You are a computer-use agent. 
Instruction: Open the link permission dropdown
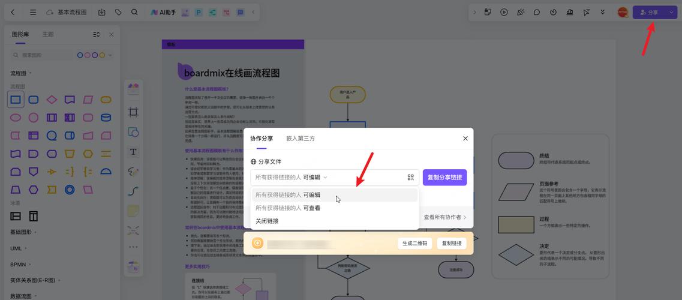pos(292,178)
